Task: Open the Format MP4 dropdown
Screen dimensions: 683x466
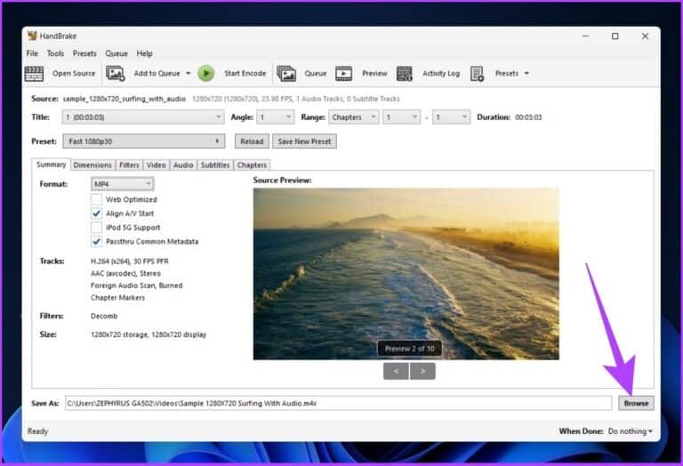Action: point(123,184)
